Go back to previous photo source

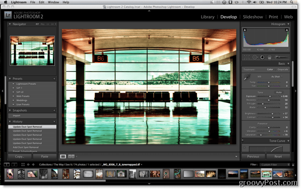point(28,165)
